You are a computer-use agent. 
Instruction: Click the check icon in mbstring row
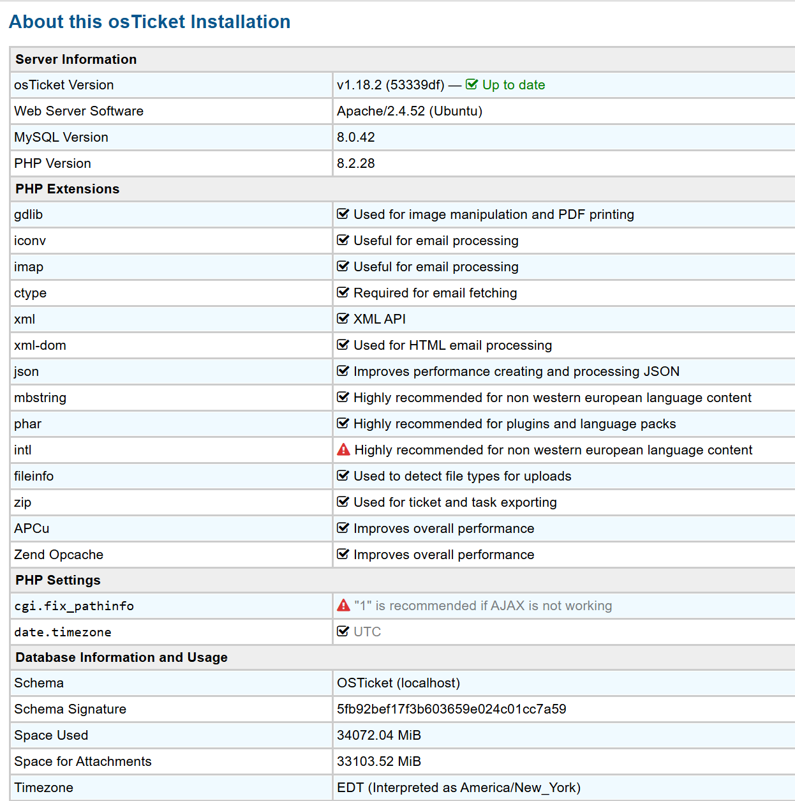tap(343, 397)
